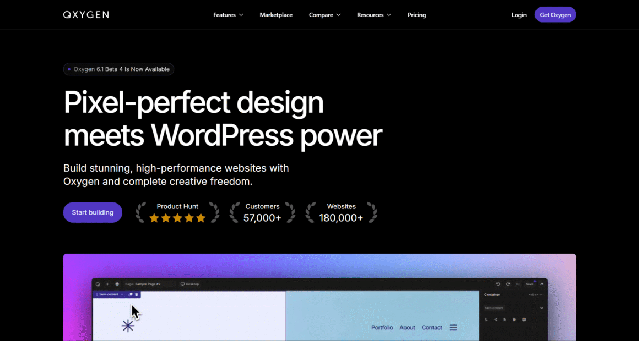Click the S styles icon in panel
Viewport: 639px width, 341px height.
[486, 320]
